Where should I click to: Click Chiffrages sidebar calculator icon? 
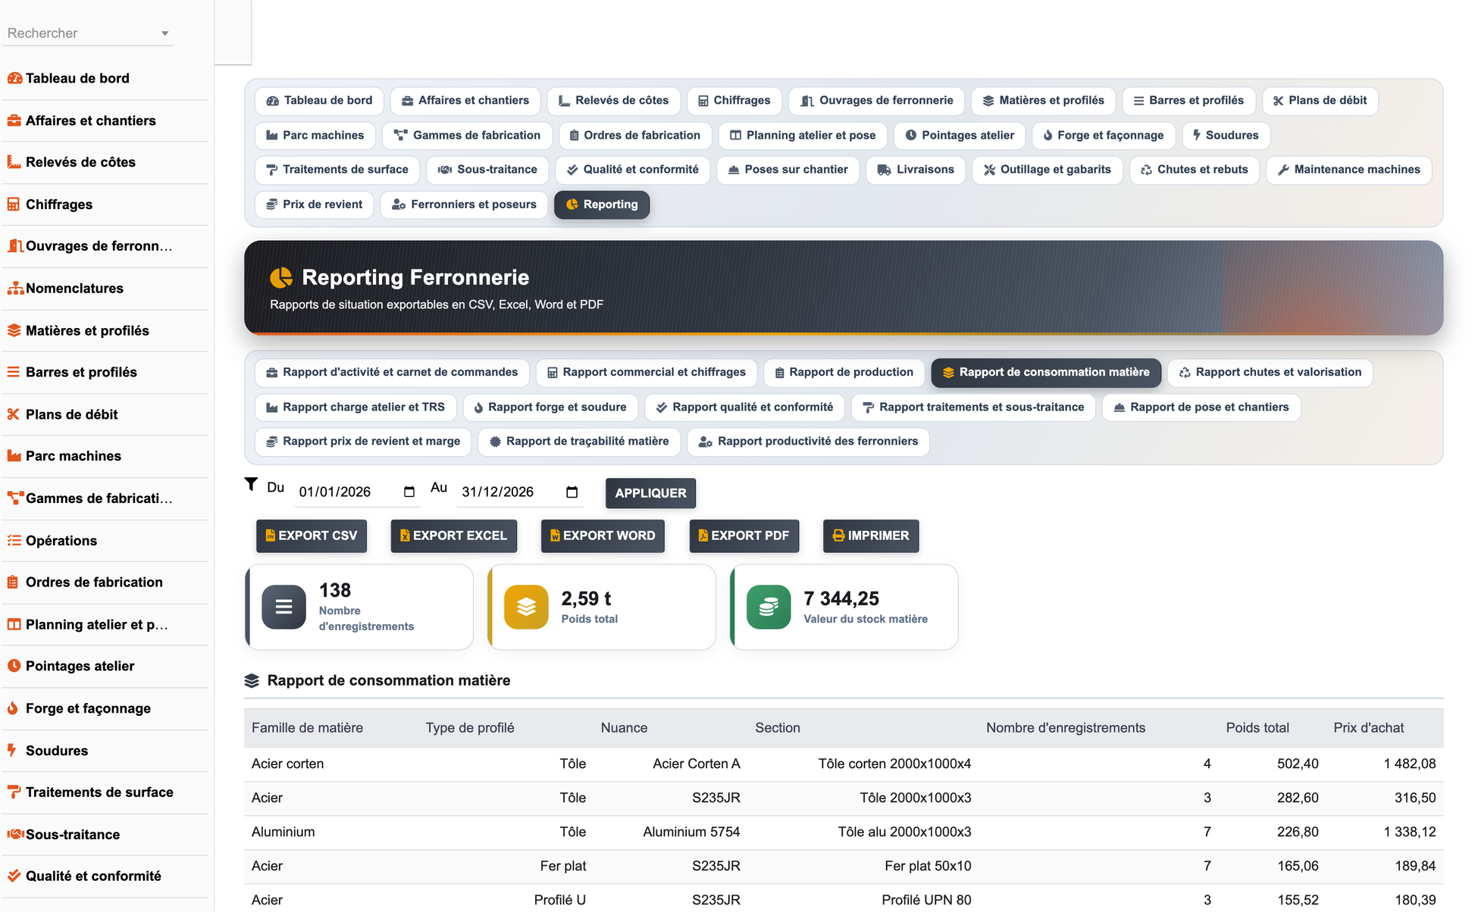14,205
